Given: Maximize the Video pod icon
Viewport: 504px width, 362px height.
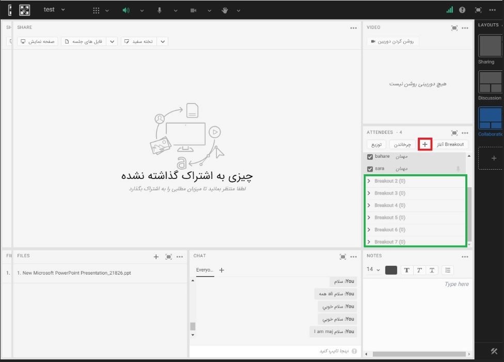Looking at the screenshot, I should pos(454,28).
